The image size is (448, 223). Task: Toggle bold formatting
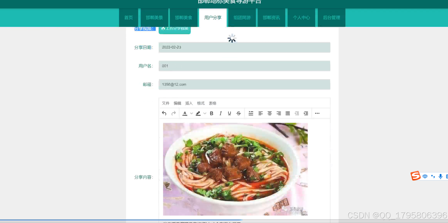click(x=212, y=113)
